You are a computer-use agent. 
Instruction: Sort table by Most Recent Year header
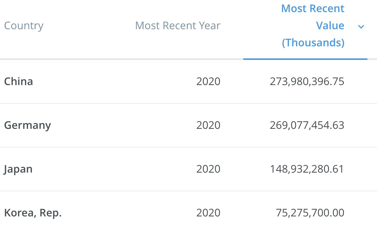coord(178,26)
